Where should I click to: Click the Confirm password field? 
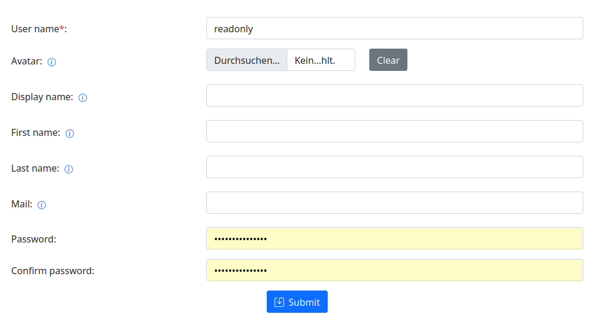click(395, 270)
